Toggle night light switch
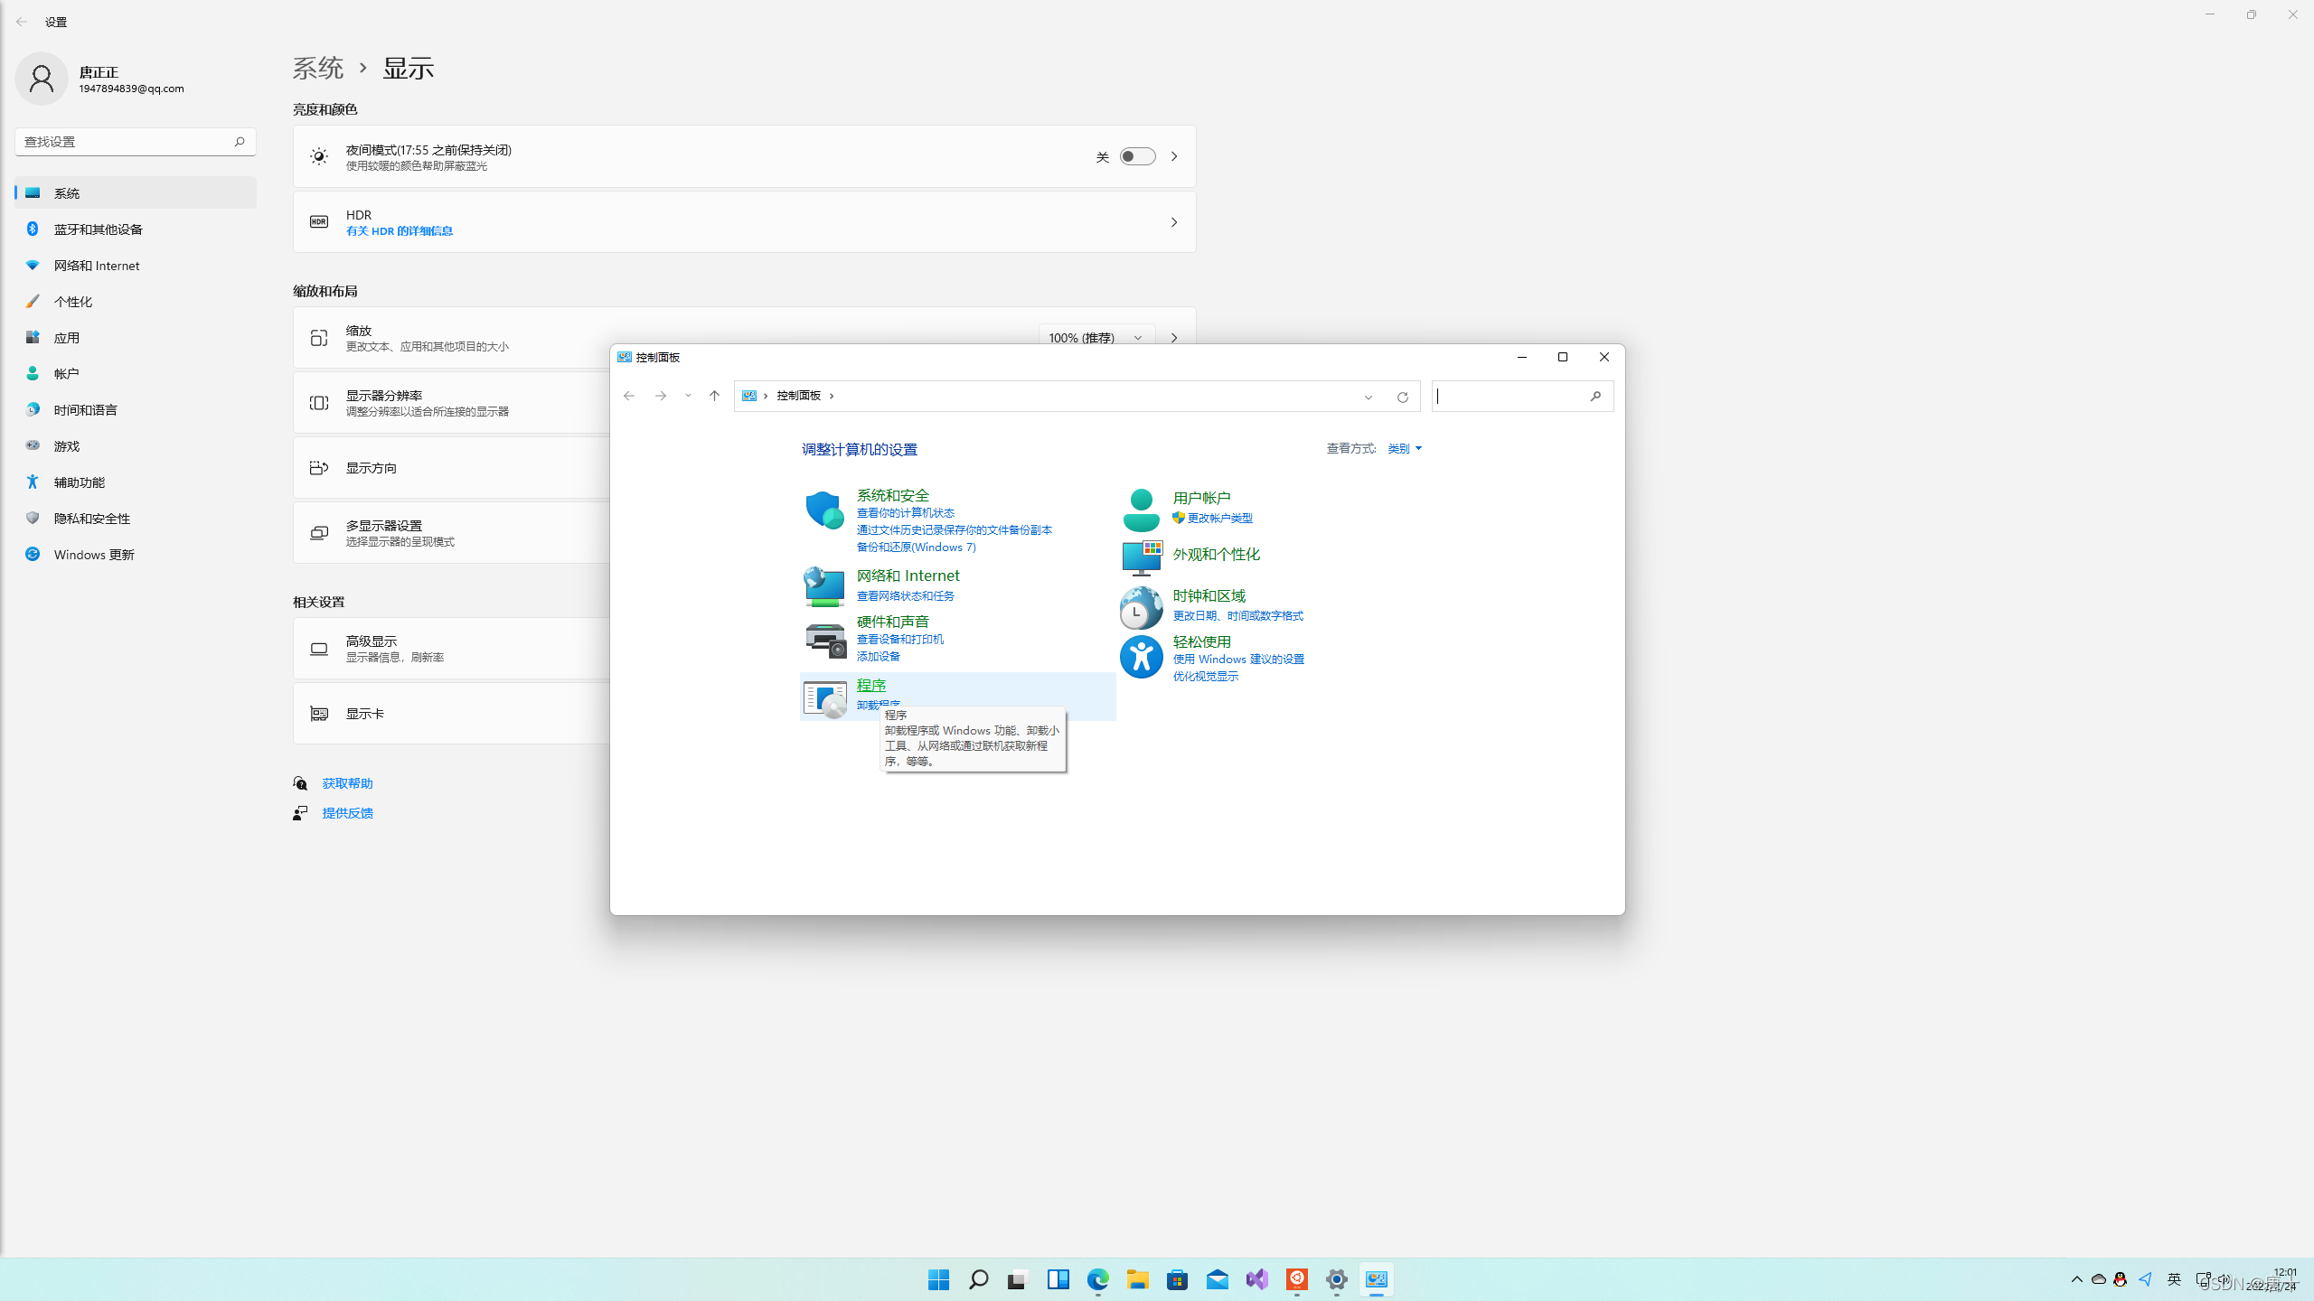Screen dimensions: 2314x1301 pos(1137,156)
